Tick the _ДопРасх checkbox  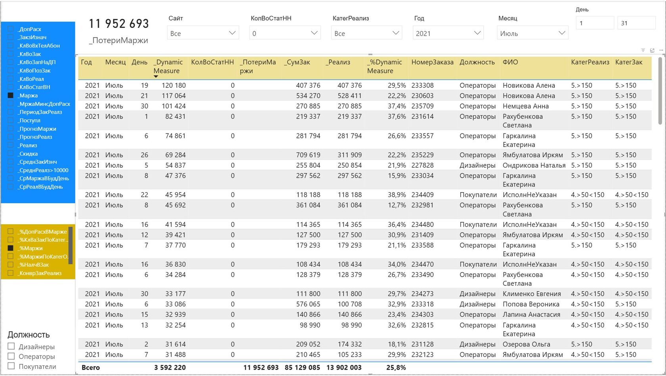[x=11, y=29]
